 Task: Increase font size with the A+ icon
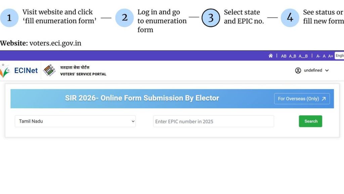(331, 56)
